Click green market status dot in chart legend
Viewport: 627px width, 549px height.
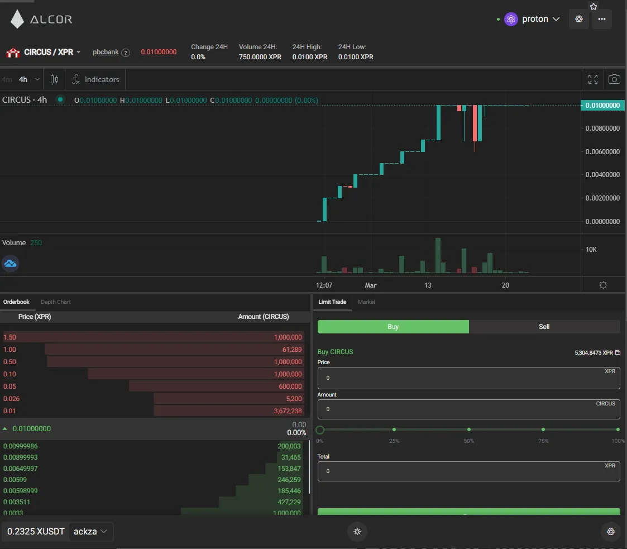point(60,99)
